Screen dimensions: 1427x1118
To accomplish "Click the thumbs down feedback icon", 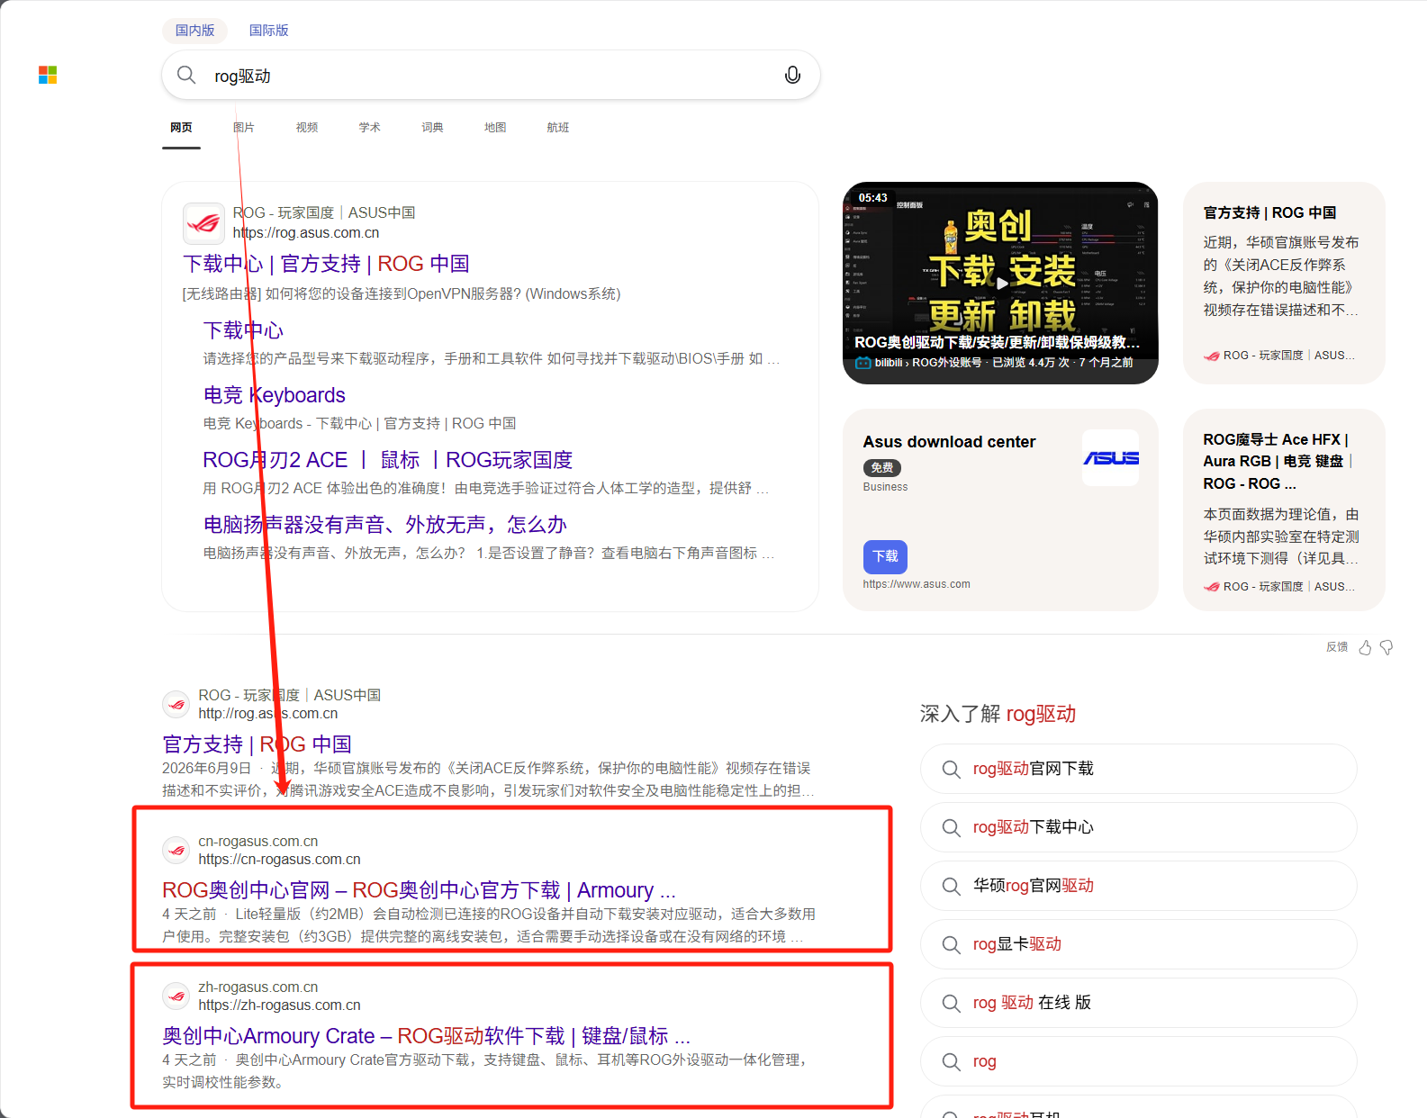I will (1386, 647).
